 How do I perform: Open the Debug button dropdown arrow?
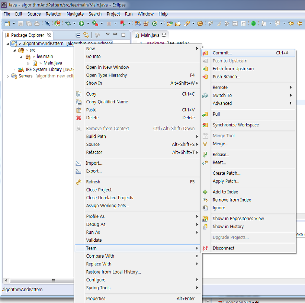pos(74,23)
